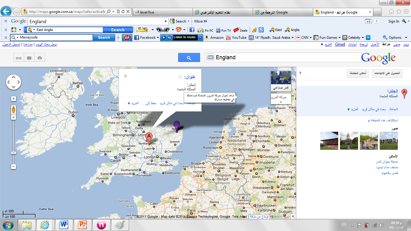Close the map info bubble
The height and width of the screenshot is (231, 411).
click(x=125, y=76)
